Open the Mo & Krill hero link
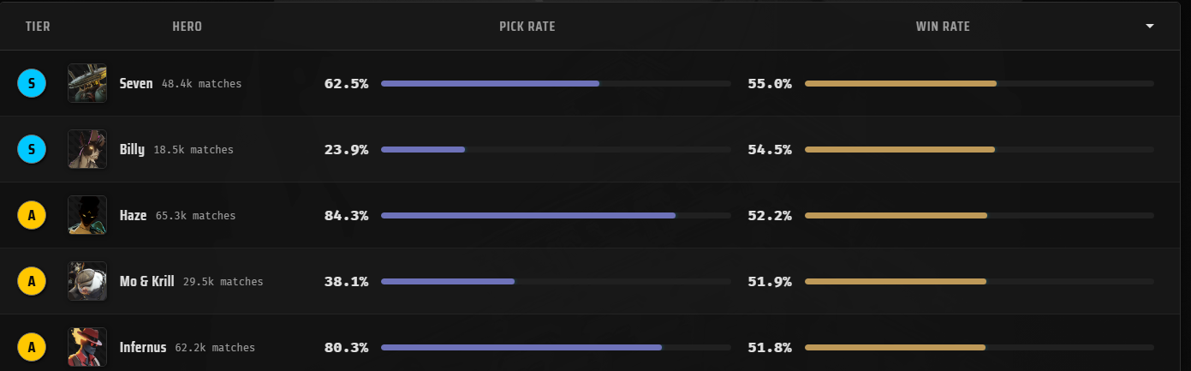 pyautogui.click(x=146, y=282)
